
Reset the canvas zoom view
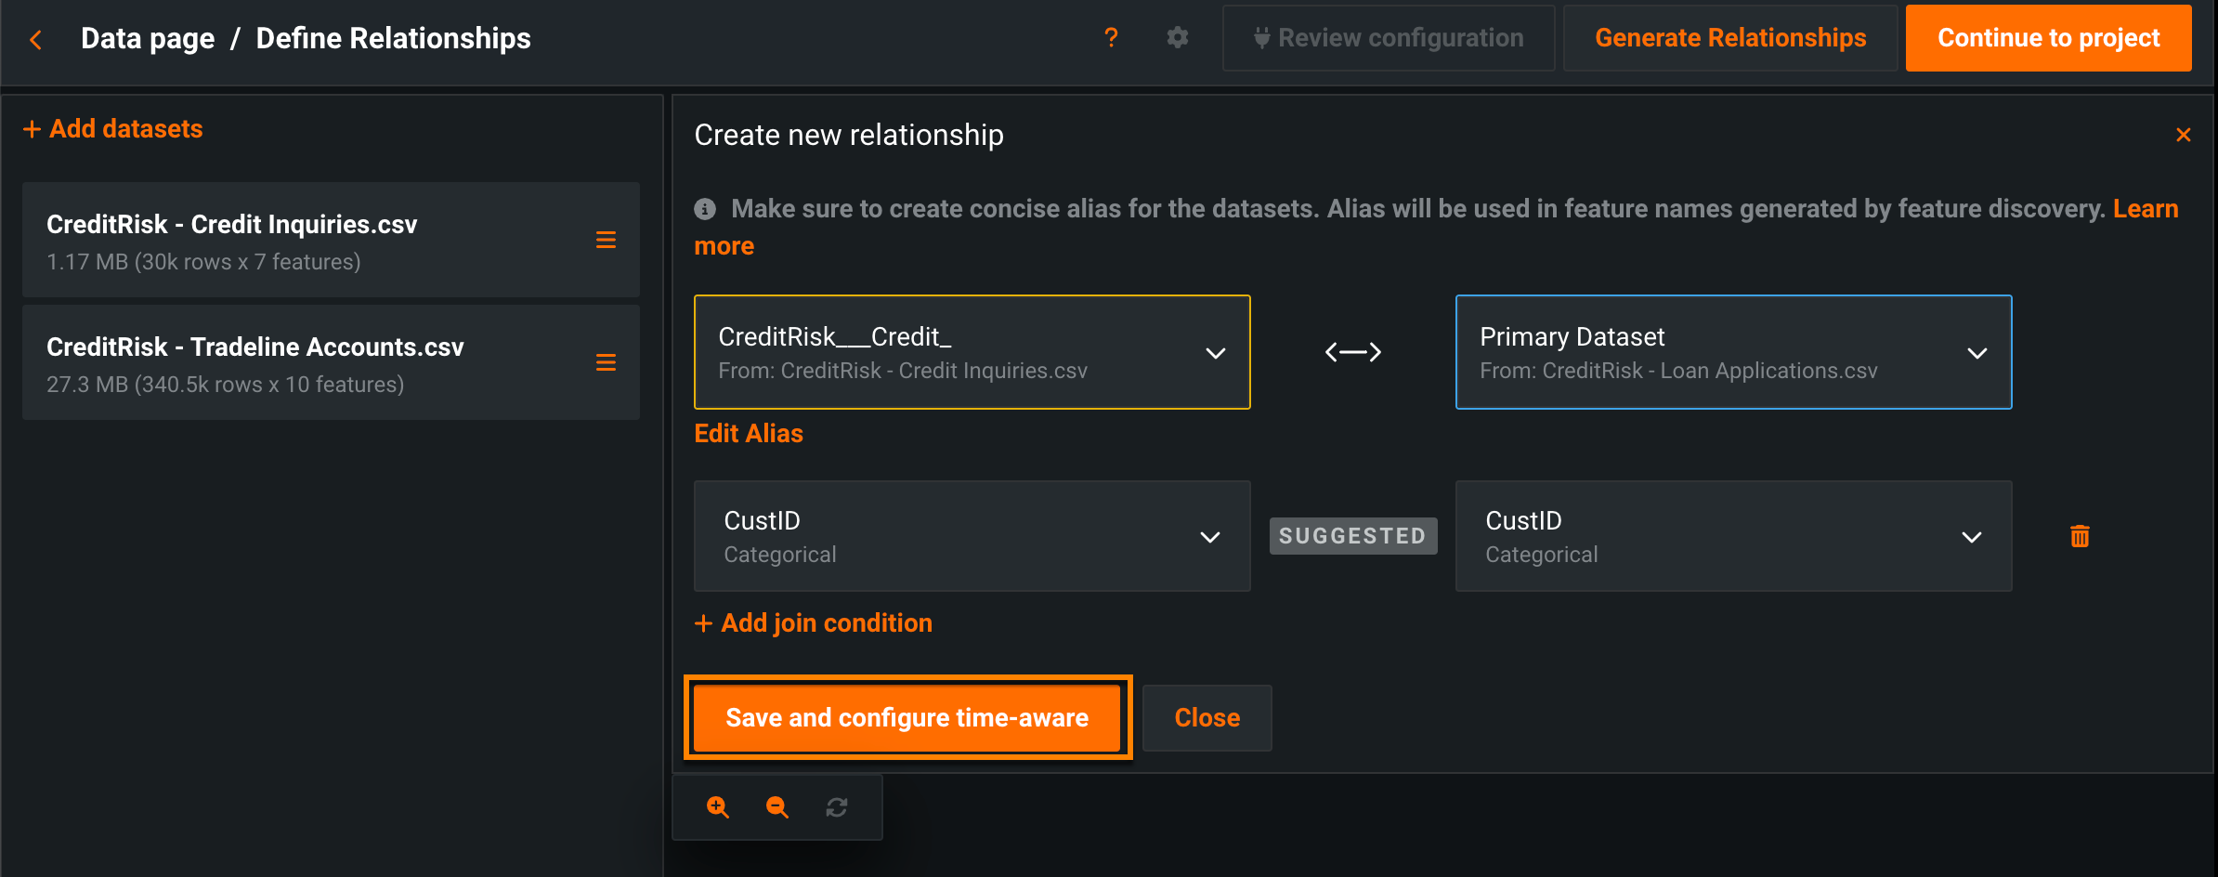pos(837,807)
